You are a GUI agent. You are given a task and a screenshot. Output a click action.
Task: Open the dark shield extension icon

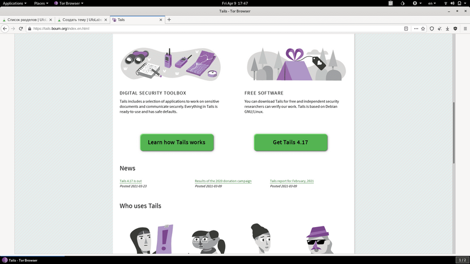(x=455, y=28)
